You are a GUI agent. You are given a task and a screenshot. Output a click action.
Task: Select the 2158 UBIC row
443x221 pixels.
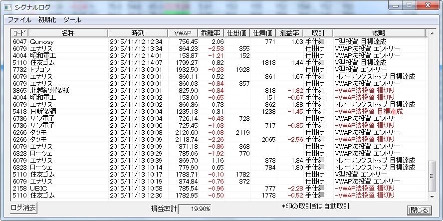218,188
